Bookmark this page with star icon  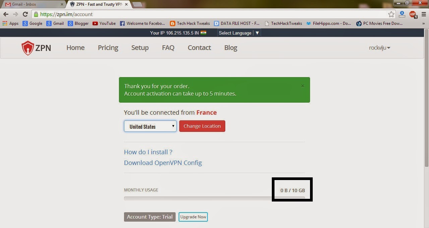(x=391, y=14)
